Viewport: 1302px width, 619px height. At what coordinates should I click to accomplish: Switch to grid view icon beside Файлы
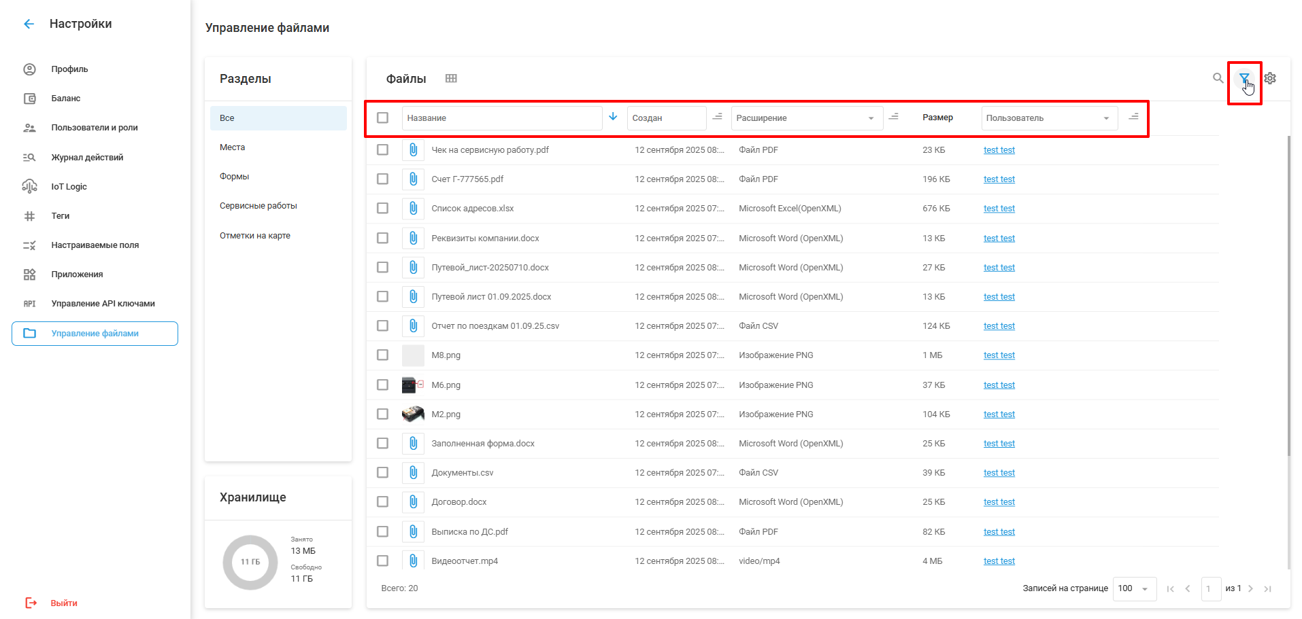[451, 78]
